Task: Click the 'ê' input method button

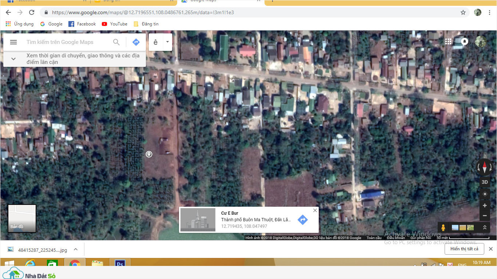Action: click(156, 42)
